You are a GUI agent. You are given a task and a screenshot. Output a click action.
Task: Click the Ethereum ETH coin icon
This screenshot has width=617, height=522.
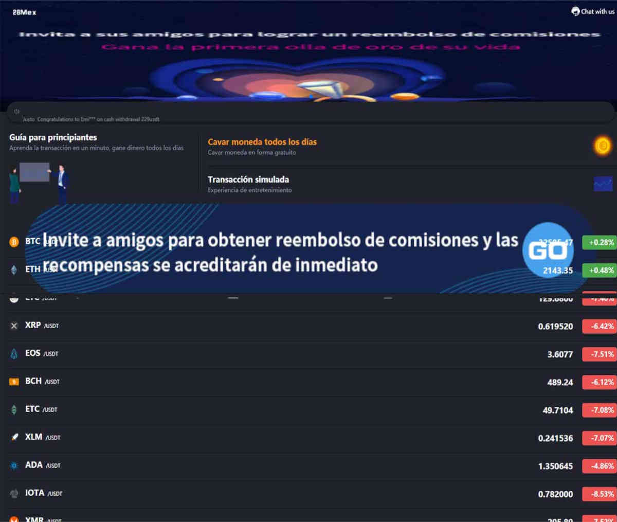pyautogui.click(x=14, y=269)
